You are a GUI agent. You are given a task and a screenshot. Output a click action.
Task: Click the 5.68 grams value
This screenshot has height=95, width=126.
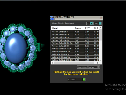coord(77,37)
